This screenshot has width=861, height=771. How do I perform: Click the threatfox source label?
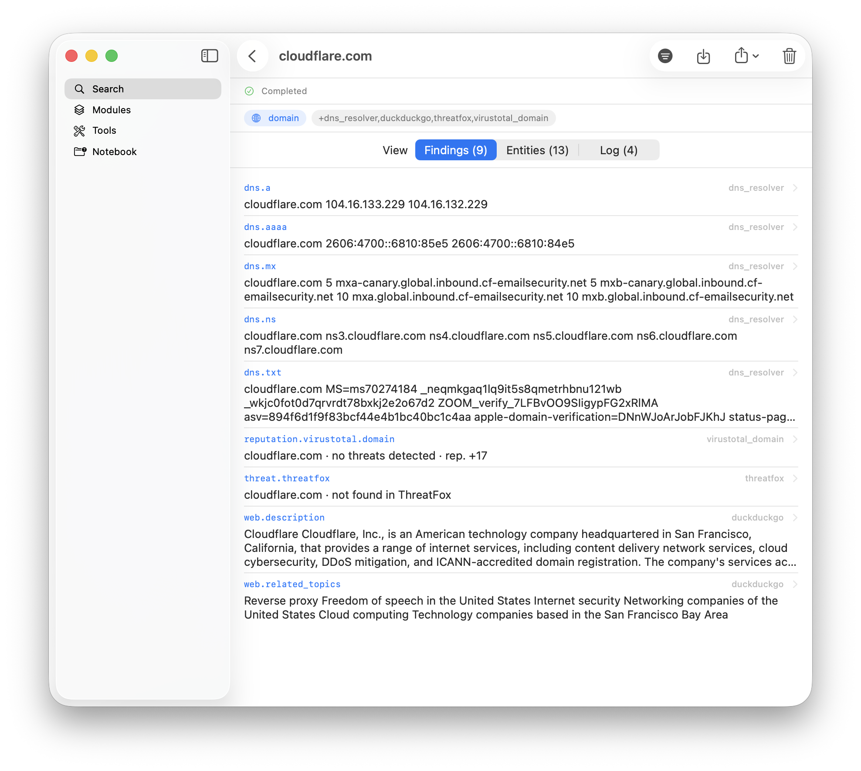(764, 478)
